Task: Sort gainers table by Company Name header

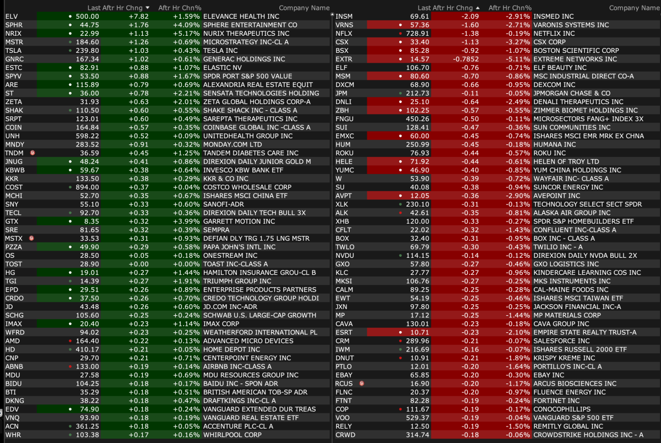Action: pyautogui.click(x=304, y=8)
